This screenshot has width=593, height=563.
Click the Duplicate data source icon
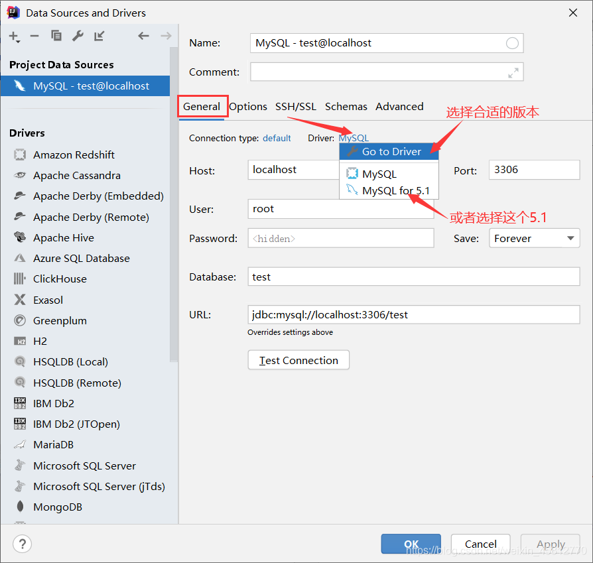(56, 36)
